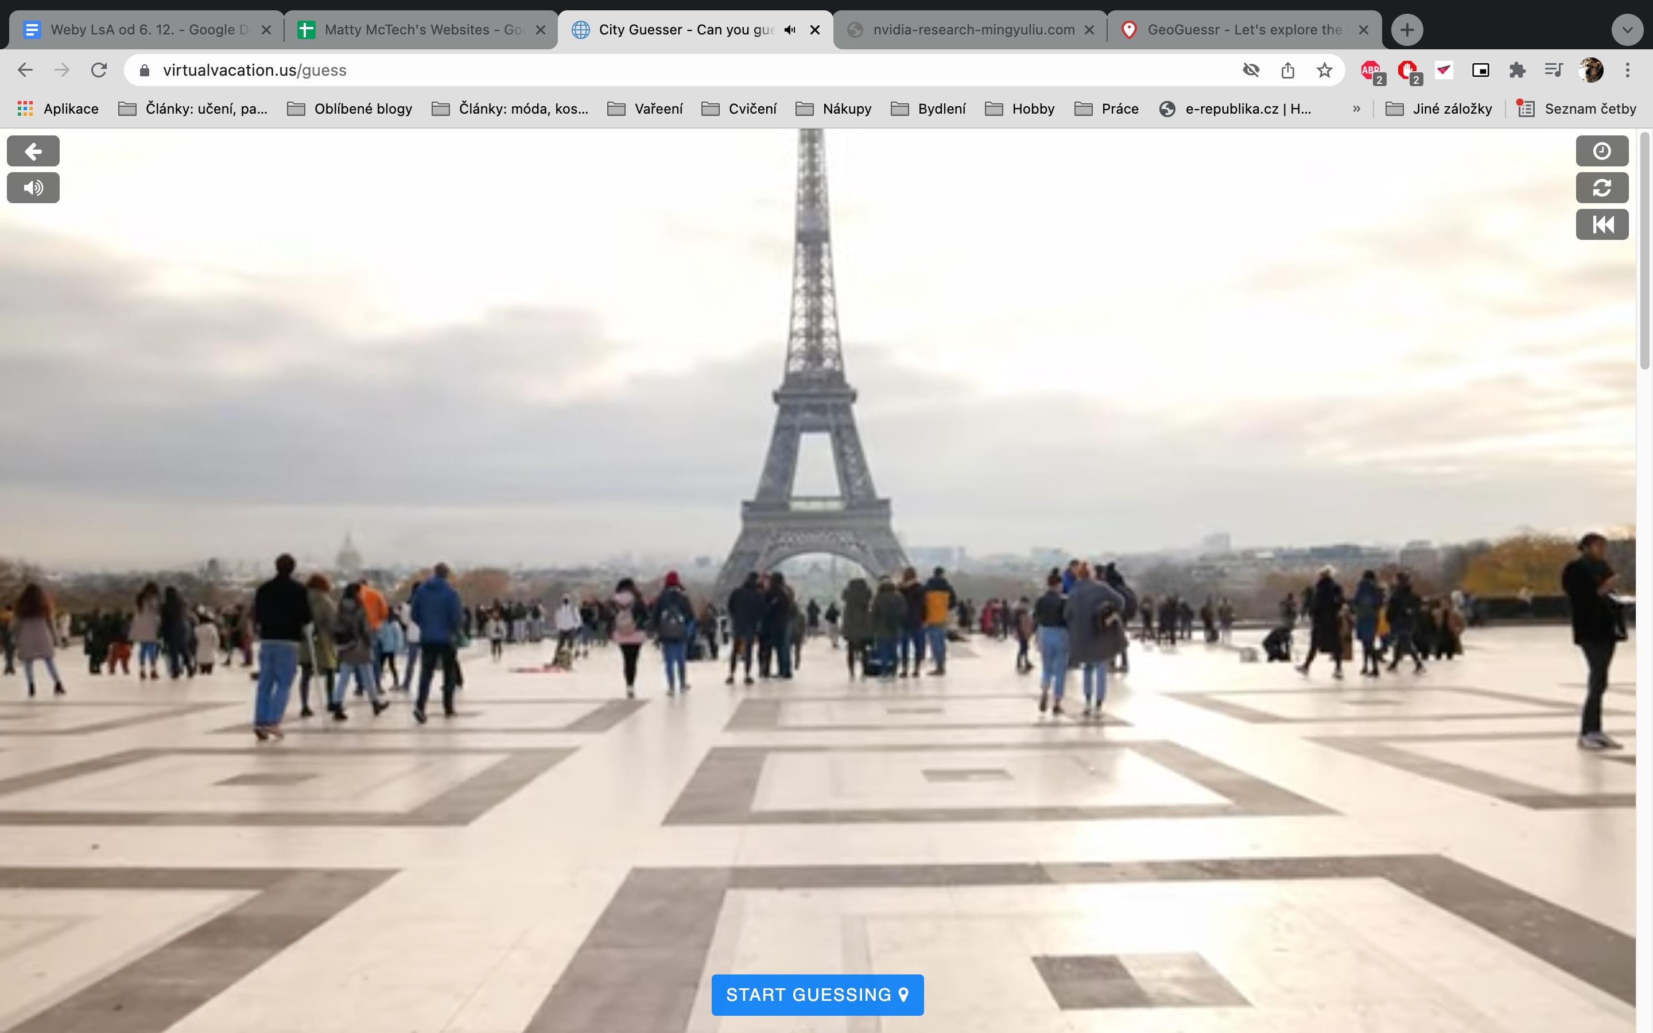This screenshot has width=1653, height=1033.
Task: Open the AdBlock Plus extension
Action: (x=1371, y=71)
